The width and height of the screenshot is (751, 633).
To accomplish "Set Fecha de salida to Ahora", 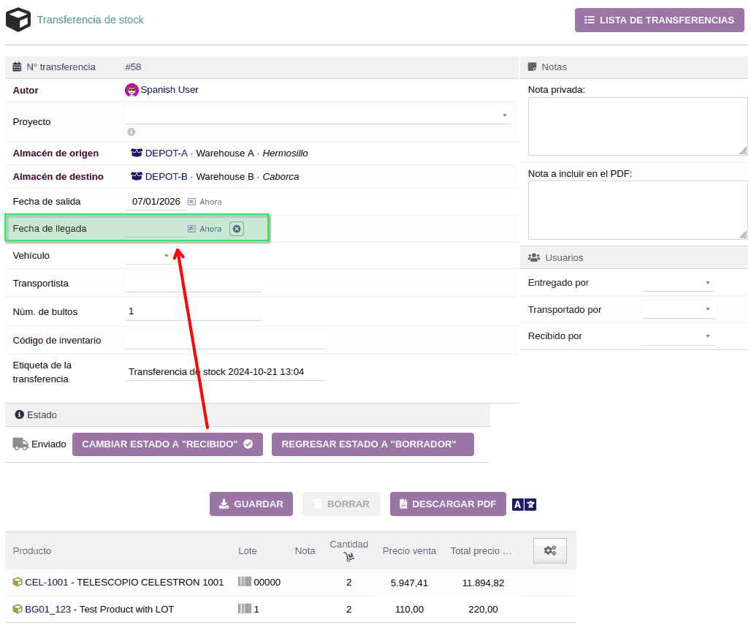I will tap(205, 202).
